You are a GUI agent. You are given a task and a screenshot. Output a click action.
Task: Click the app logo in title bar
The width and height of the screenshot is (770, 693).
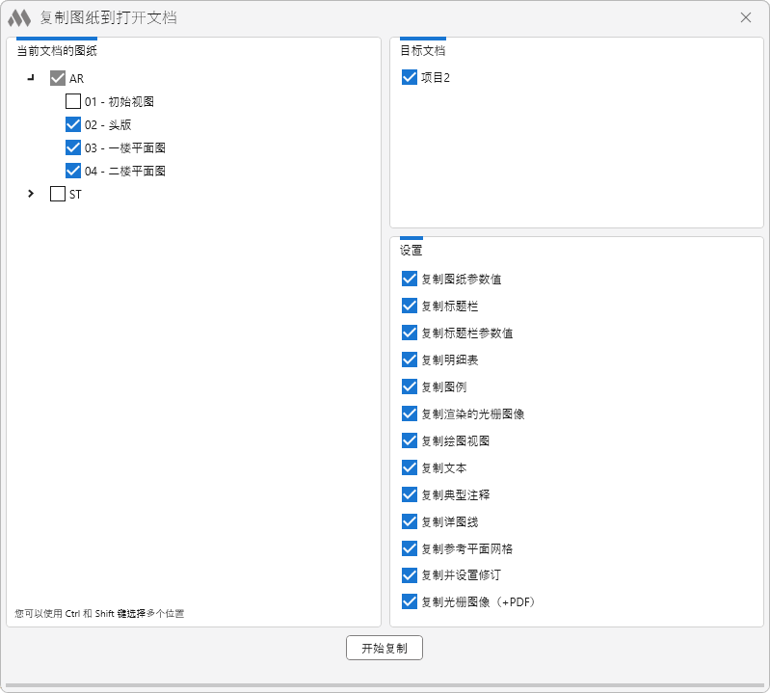(x=19, y=17)
